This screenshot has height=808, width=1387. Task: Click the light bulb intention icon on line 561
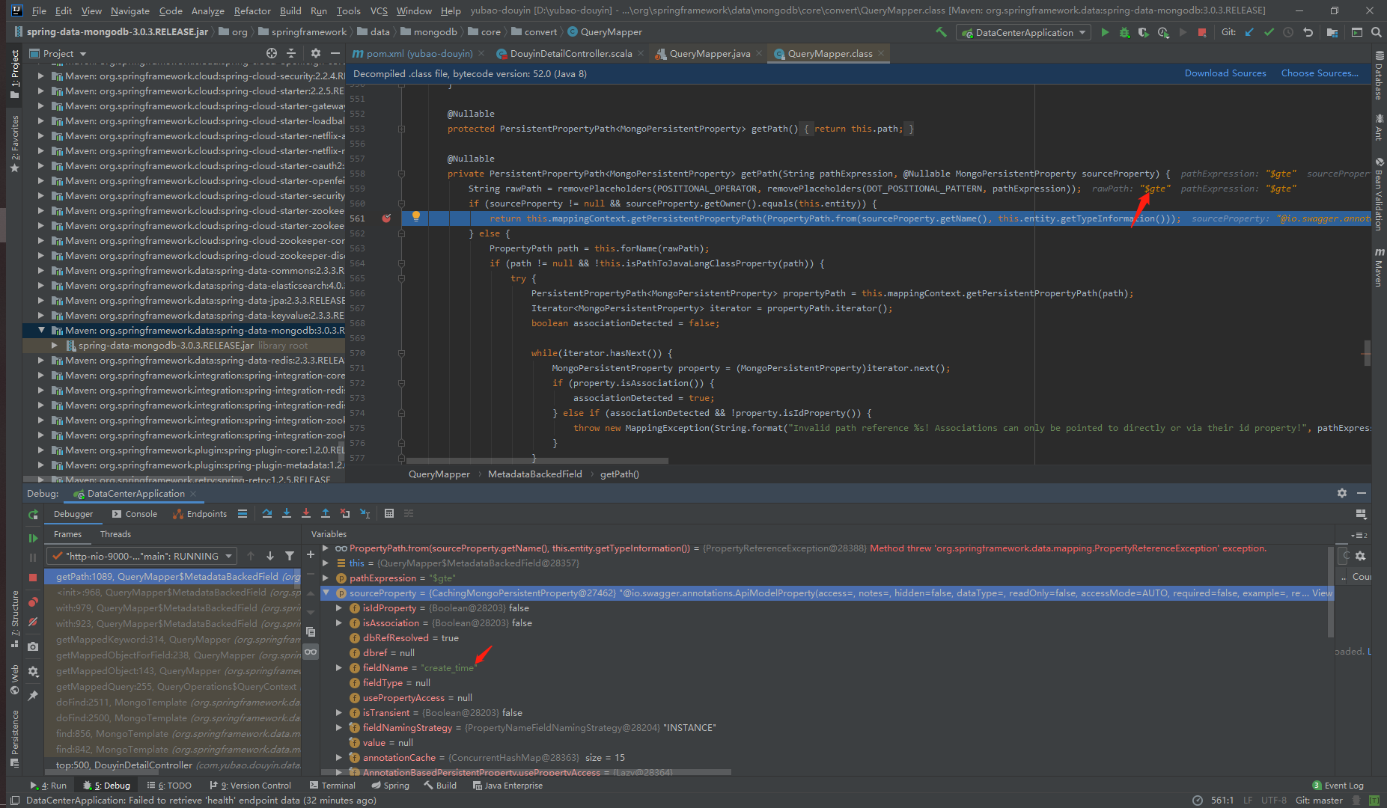(416, 217)
